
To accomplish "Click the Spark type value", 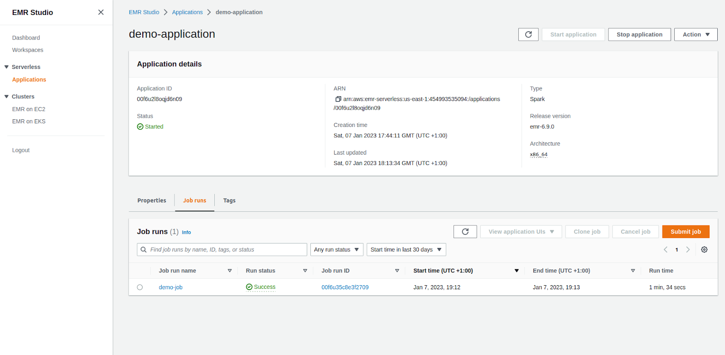I will [x=537, y=99].
